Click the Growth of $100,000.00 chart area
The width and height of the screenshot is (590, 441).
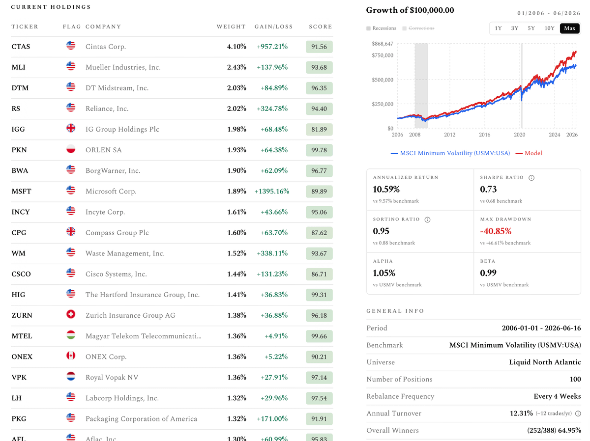pyautogui.click(x=487, y=86)
